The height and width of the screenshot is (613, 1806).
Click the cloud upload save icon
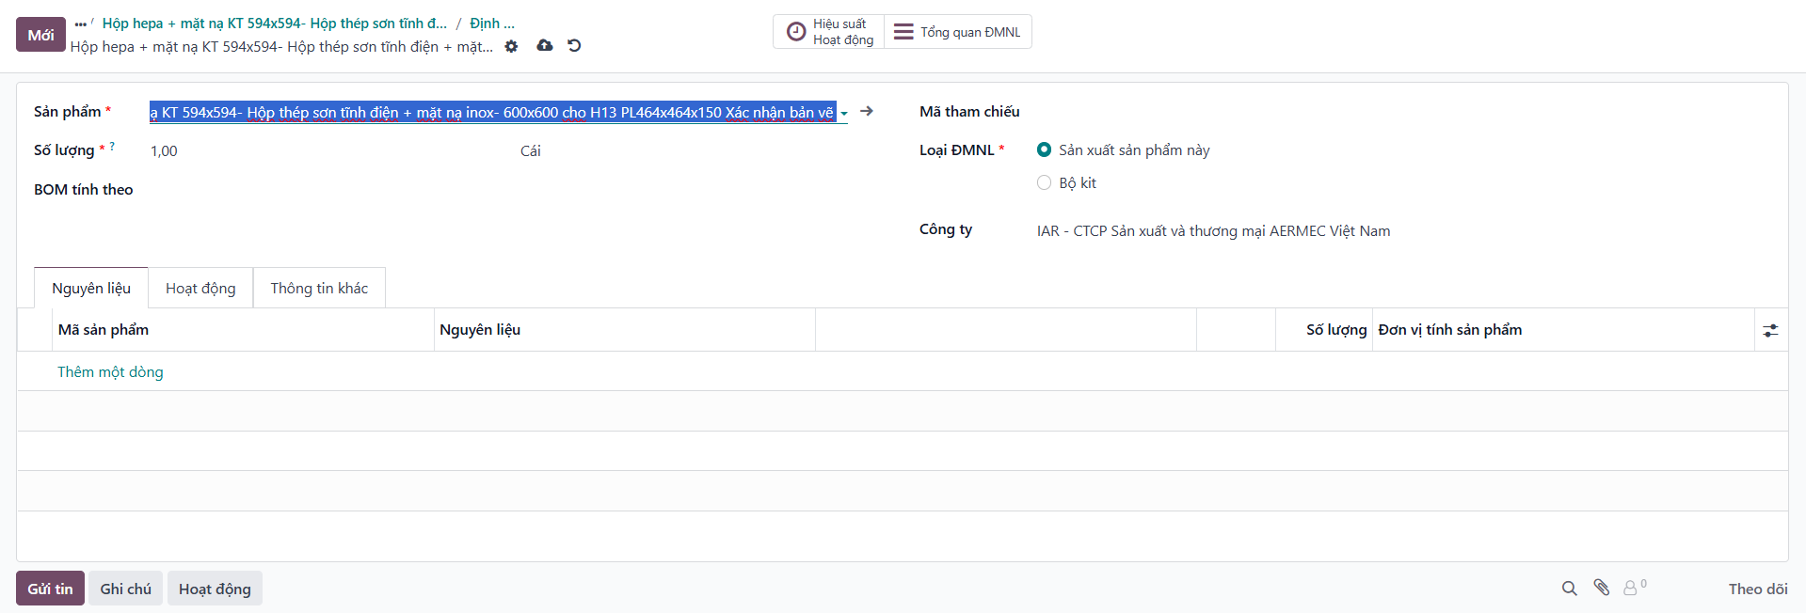tap(545, 45)
